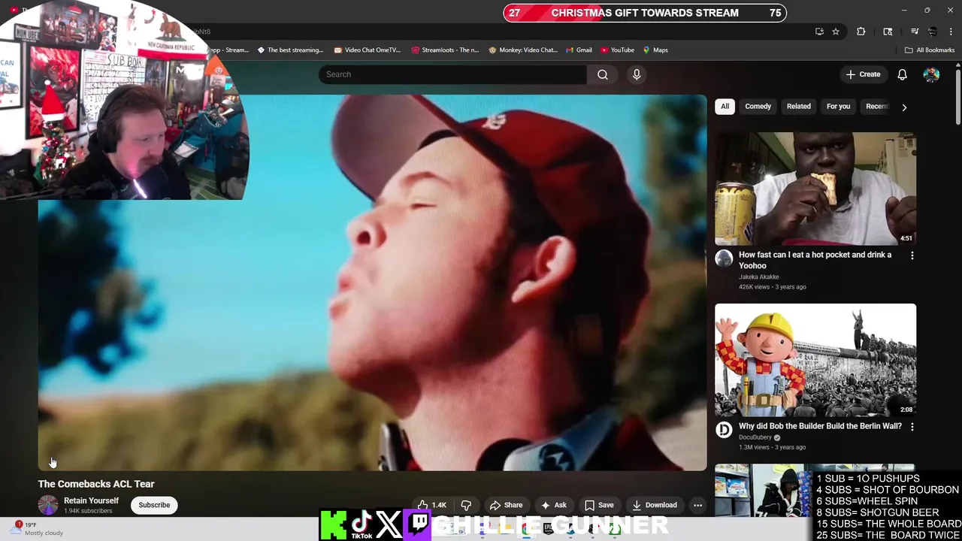Open the All Bookmarks folder
The height and width of the screenshot is (541, 962).
[x=930, y=50]
